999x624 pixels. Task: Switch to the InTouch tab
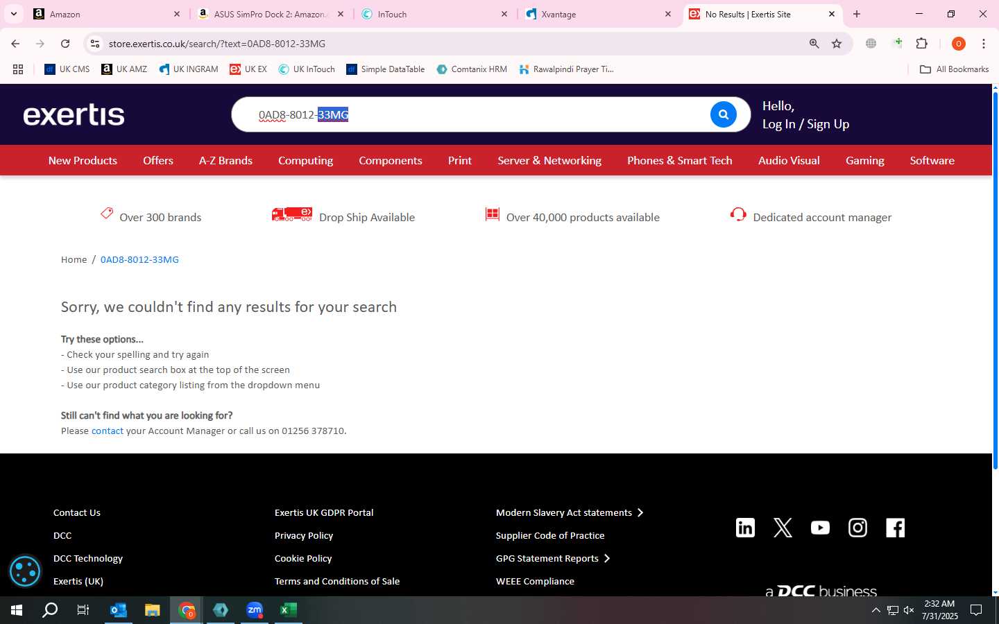pyautogui.click(x=434, y=14)
